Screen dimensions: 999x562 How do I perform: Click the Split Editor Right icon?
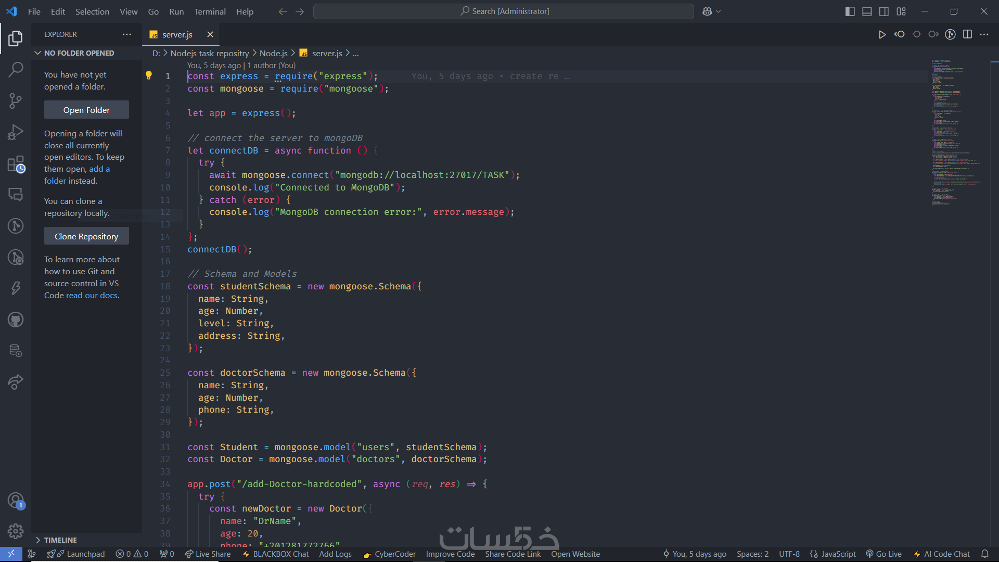pyautogui.click(x=967, y=34)
